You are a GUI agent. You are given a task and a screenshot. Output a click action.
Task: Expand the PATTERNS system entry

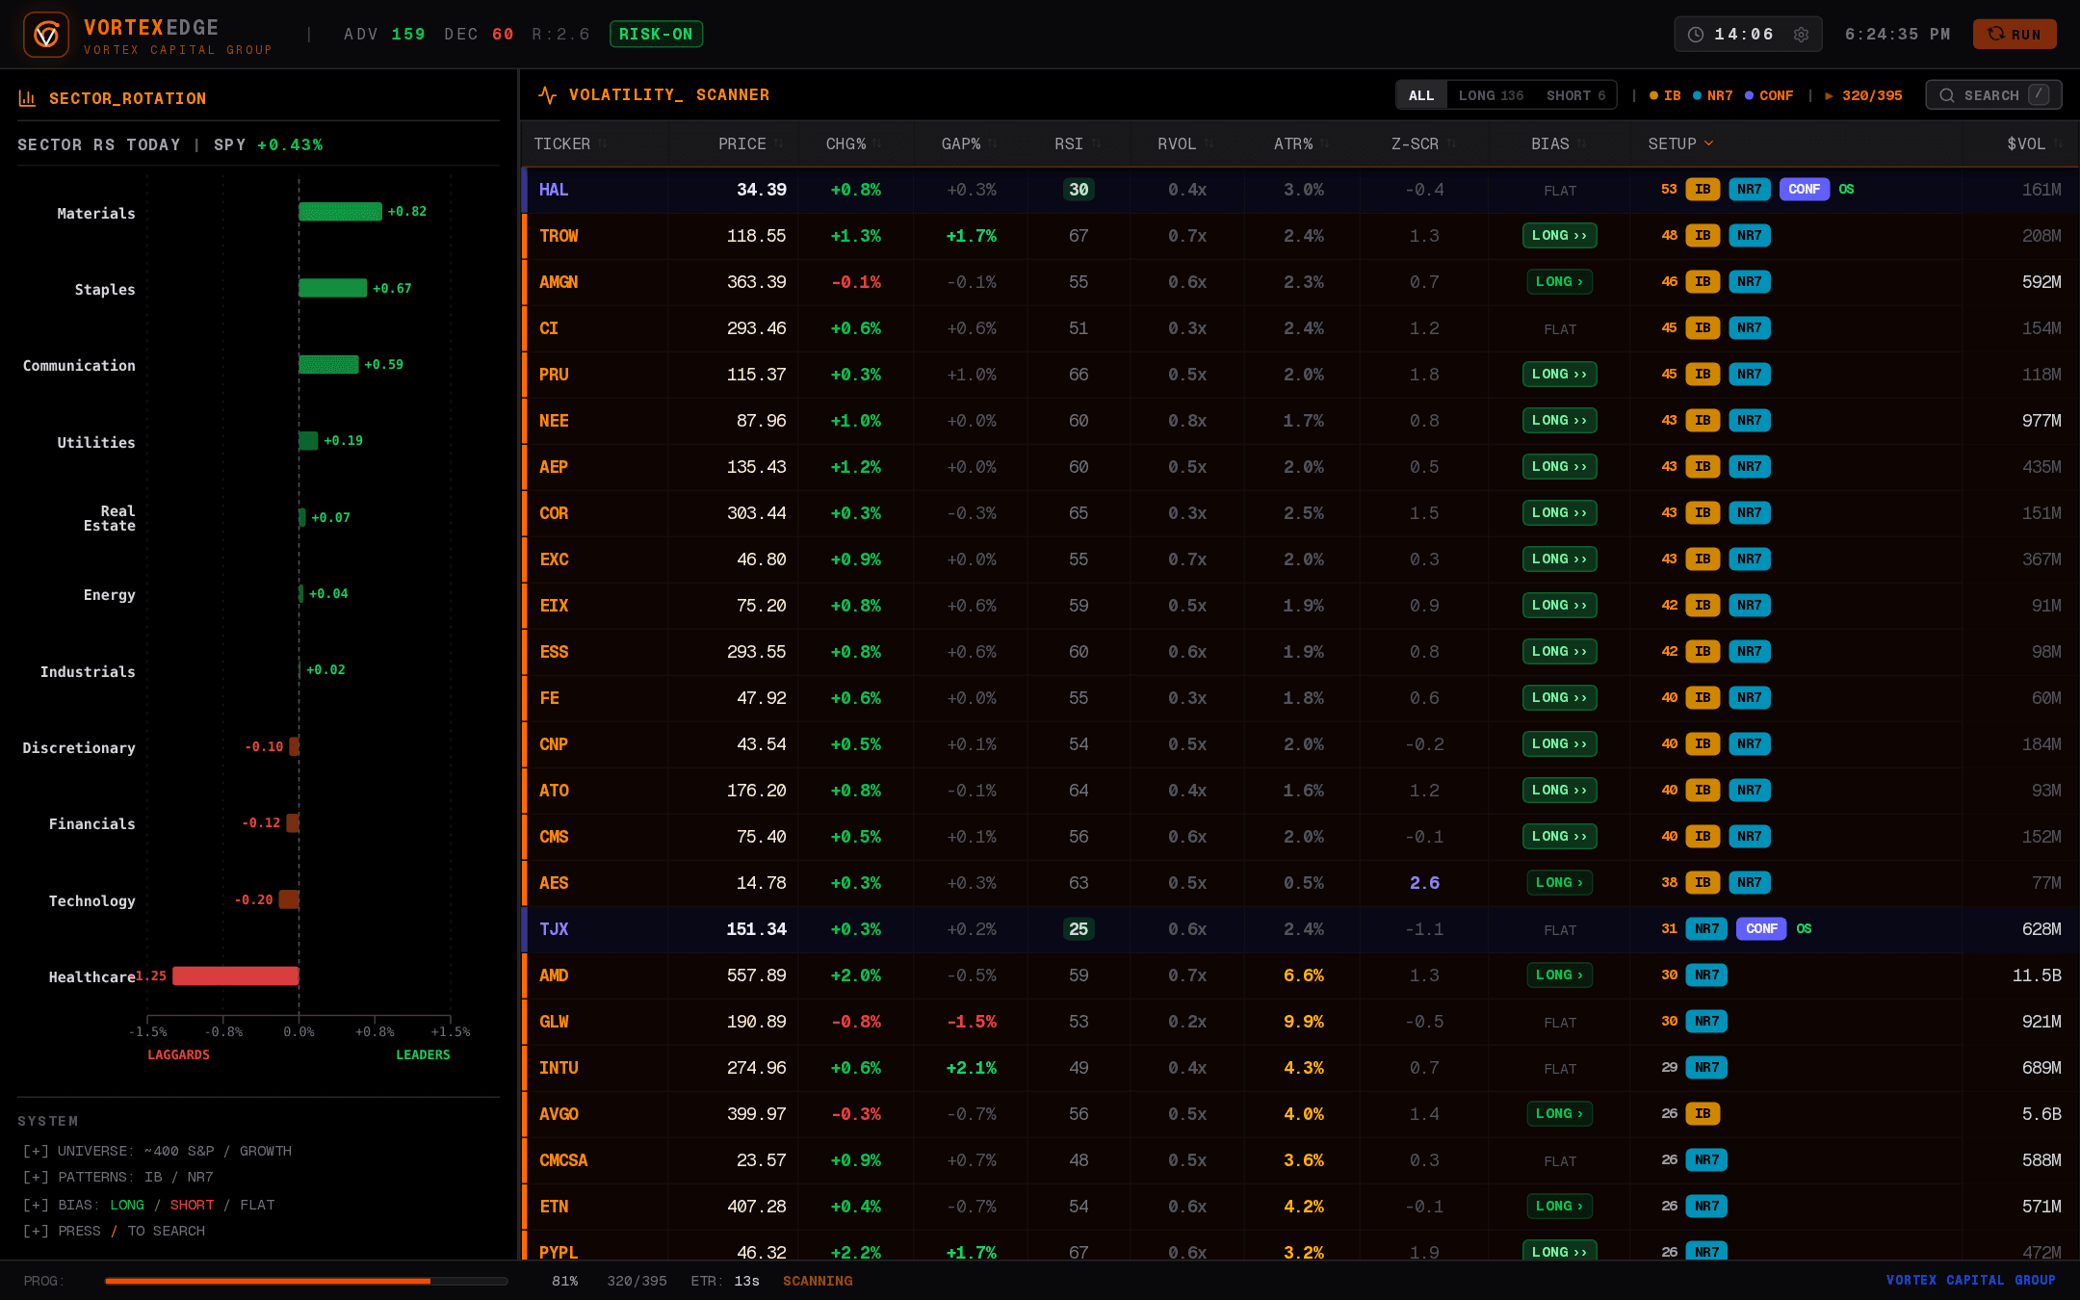[x=118, y=1177]
